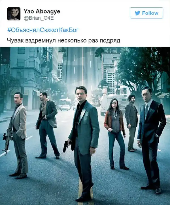The image size is (170, 205).
Task: Open Yao Aboagye's profile avatar
Action: [14, 14]
